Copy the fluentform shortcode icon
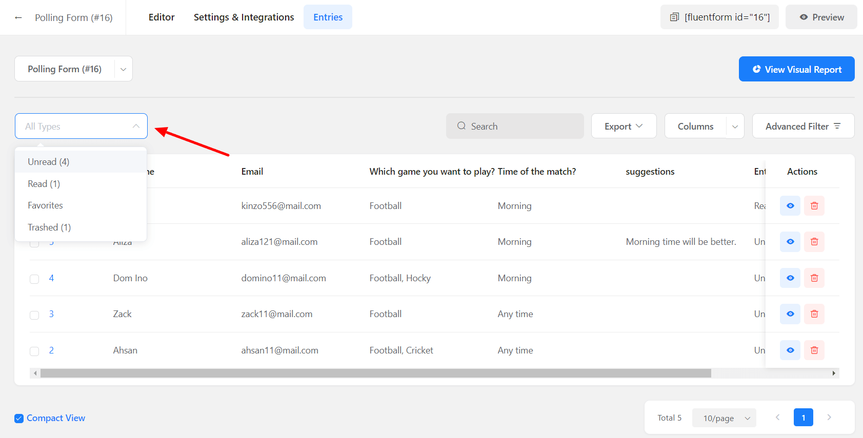Image resolution: width=863 pixels, height=438 pixels. click(x=674, y=17)
